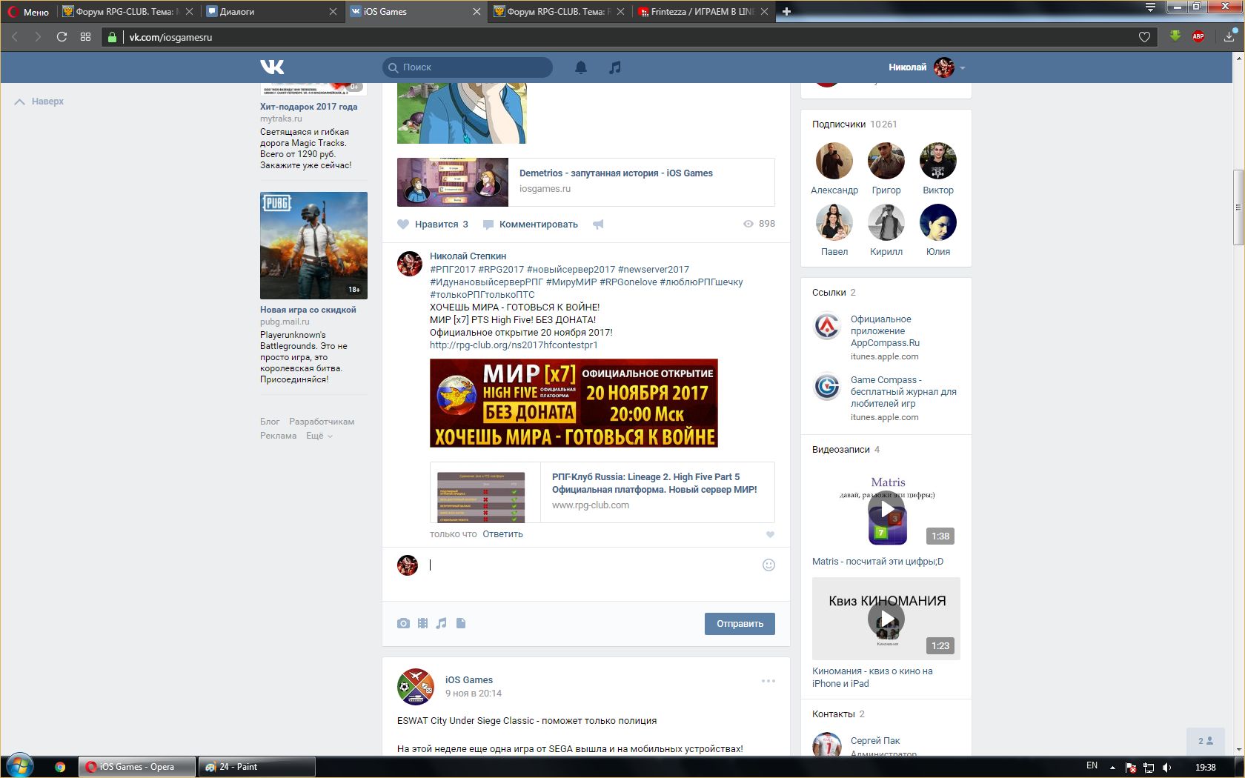Open the Подписчики 10261 list
The height and width of the screenshot is (778, 1245).
click(854, 124)
